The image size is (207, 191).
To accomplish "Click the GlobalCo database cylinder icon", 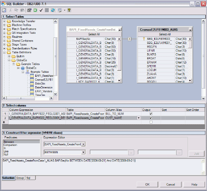I will pyautogui.click(x=23, y=68).
